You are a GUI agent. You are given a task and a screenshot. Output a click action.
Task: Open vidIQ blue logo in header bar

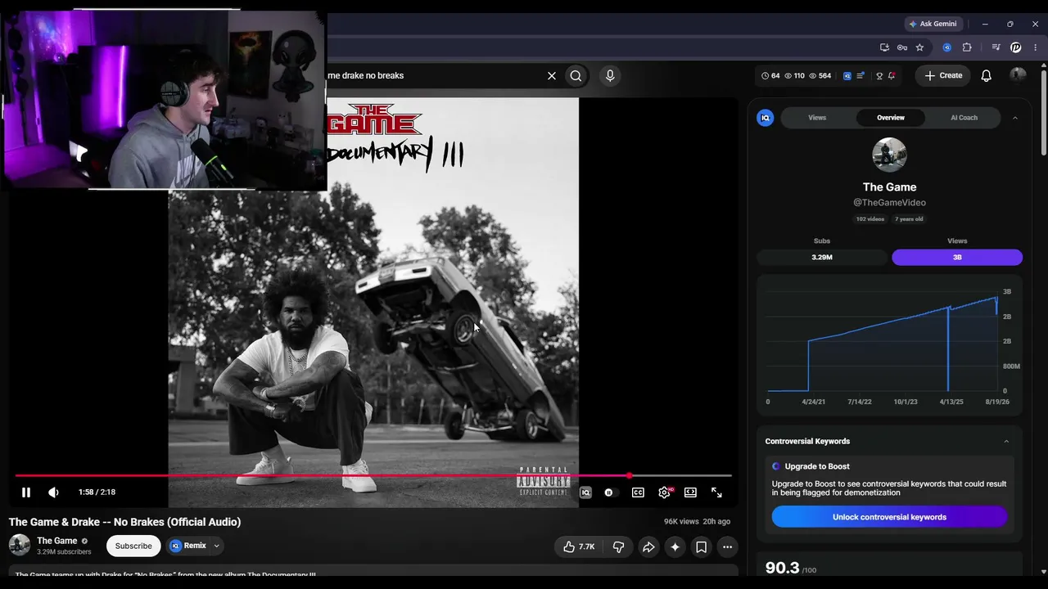point(847,75)
